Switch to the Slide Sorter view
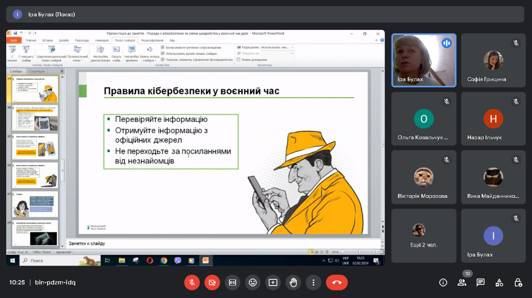The image size is (532, 298). pyautogui.click(x=316, y=252)
